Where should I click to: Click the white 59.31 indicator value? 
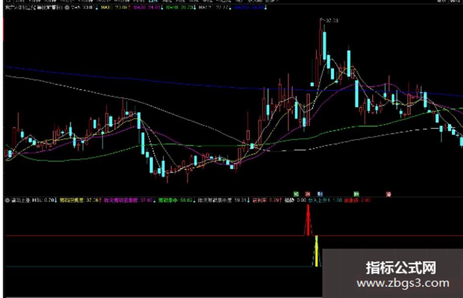pos(241,200)
